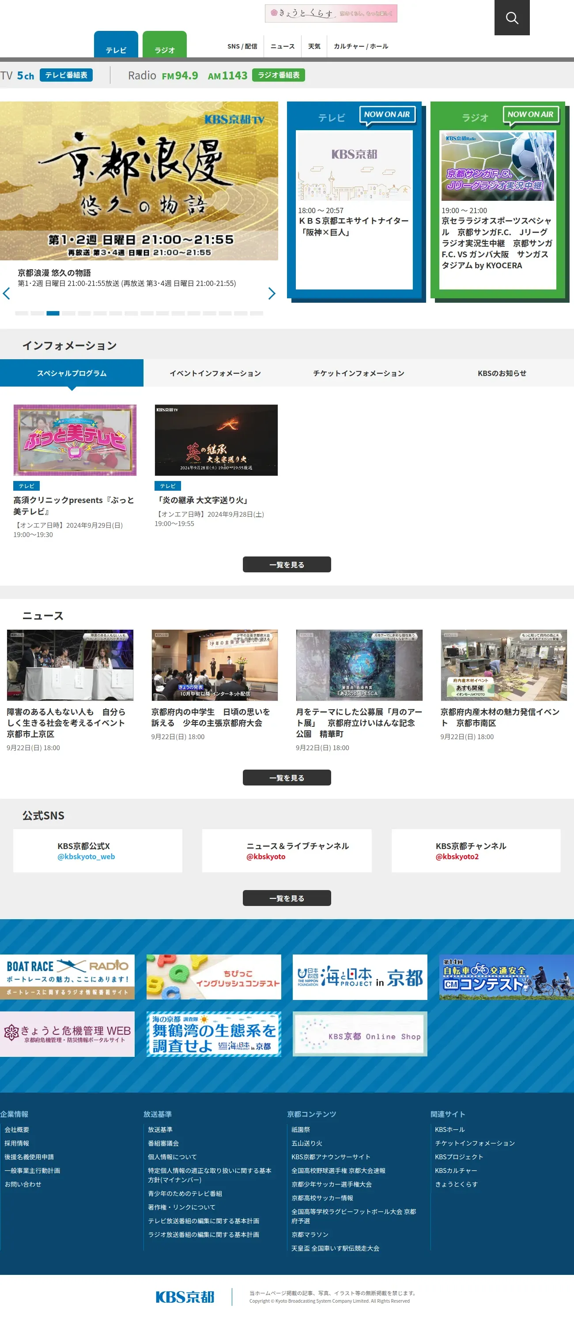Image resolution: width=574 pixels, height=1319 pixels.
Task: Switch to イベントインフォメーション tab
Action: tap(215, 373)
